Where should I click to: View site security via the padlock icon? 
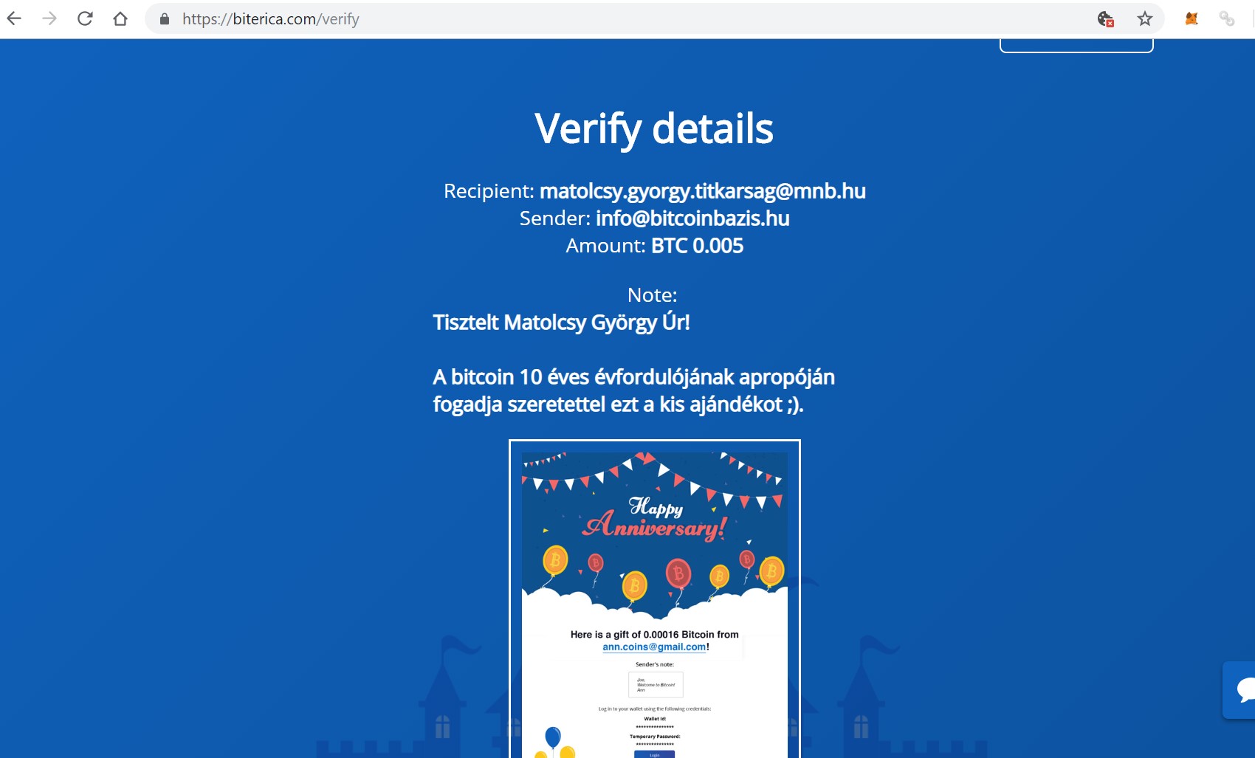click(x=165, y=19)
